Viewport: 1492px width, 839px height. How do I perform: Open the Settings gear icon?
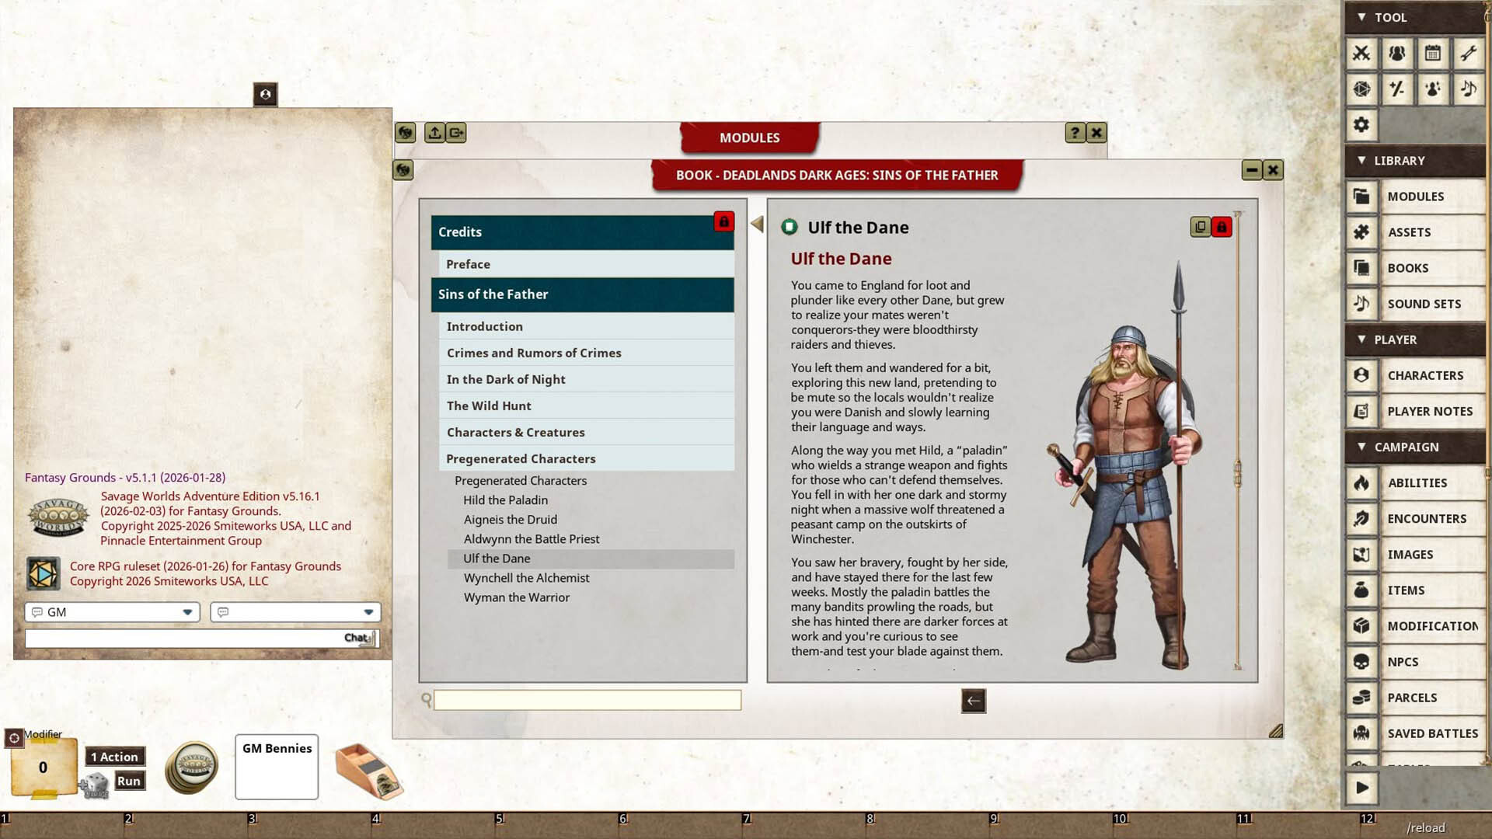click(1362, 124)
